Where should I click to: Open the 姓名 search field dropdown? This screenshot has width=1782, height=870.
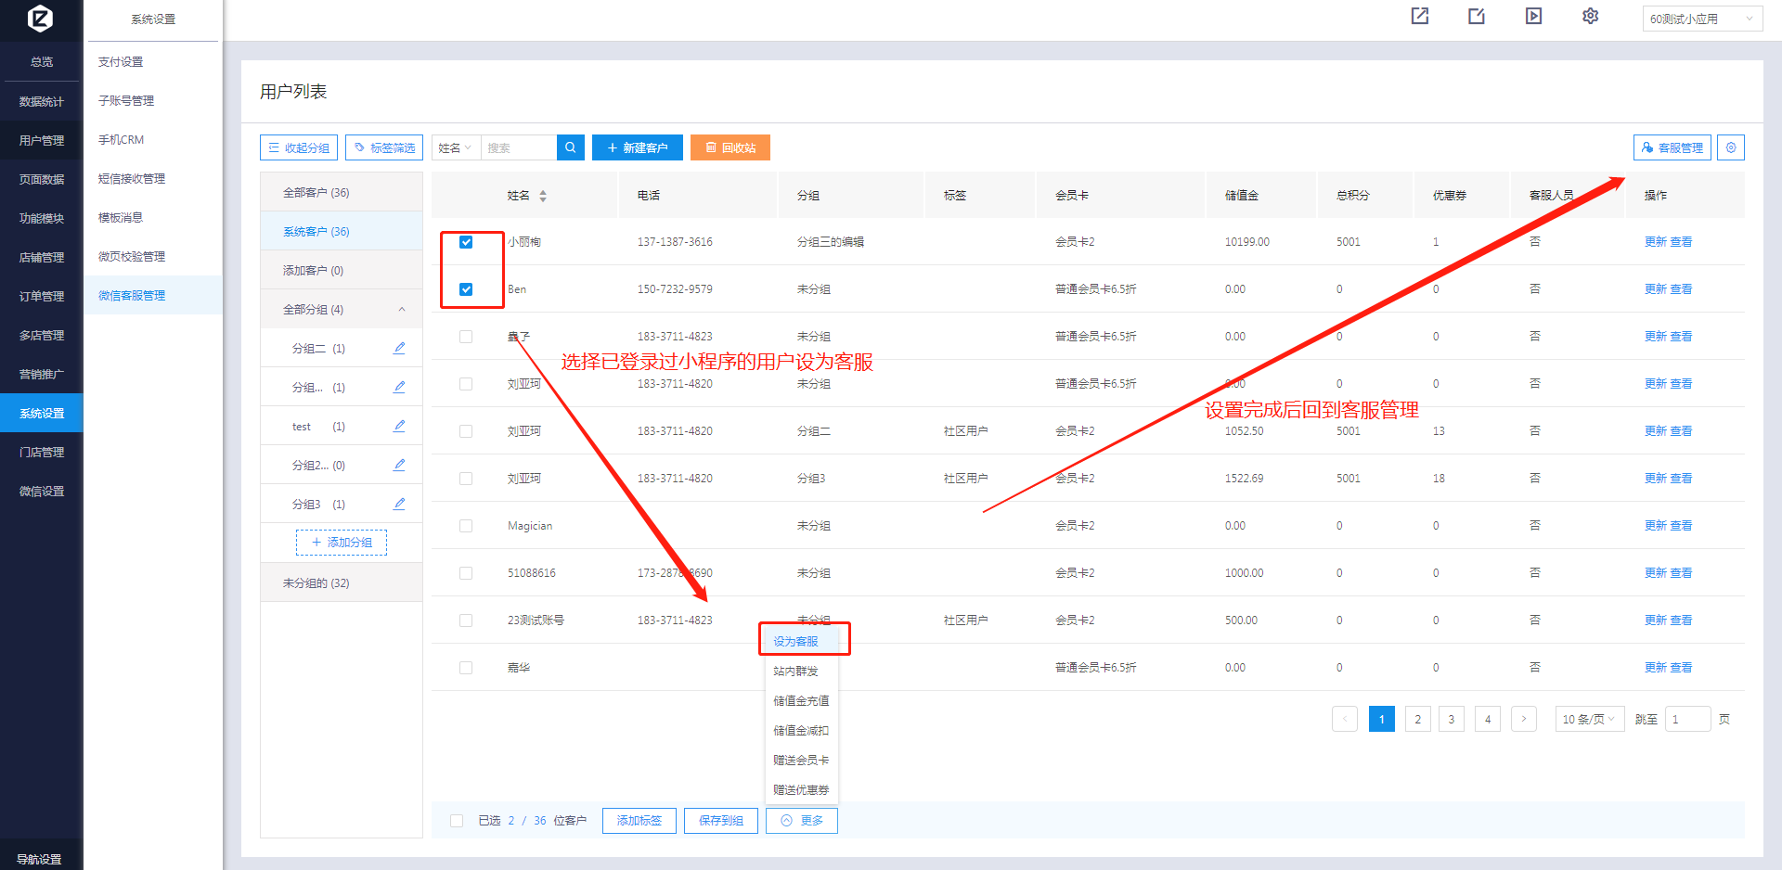coord(456,147)
